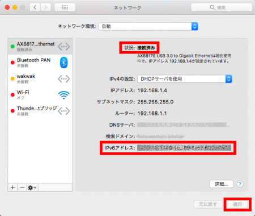Click the blurred DNSサーバ value

pyautogui.click(x=184, y=125)
